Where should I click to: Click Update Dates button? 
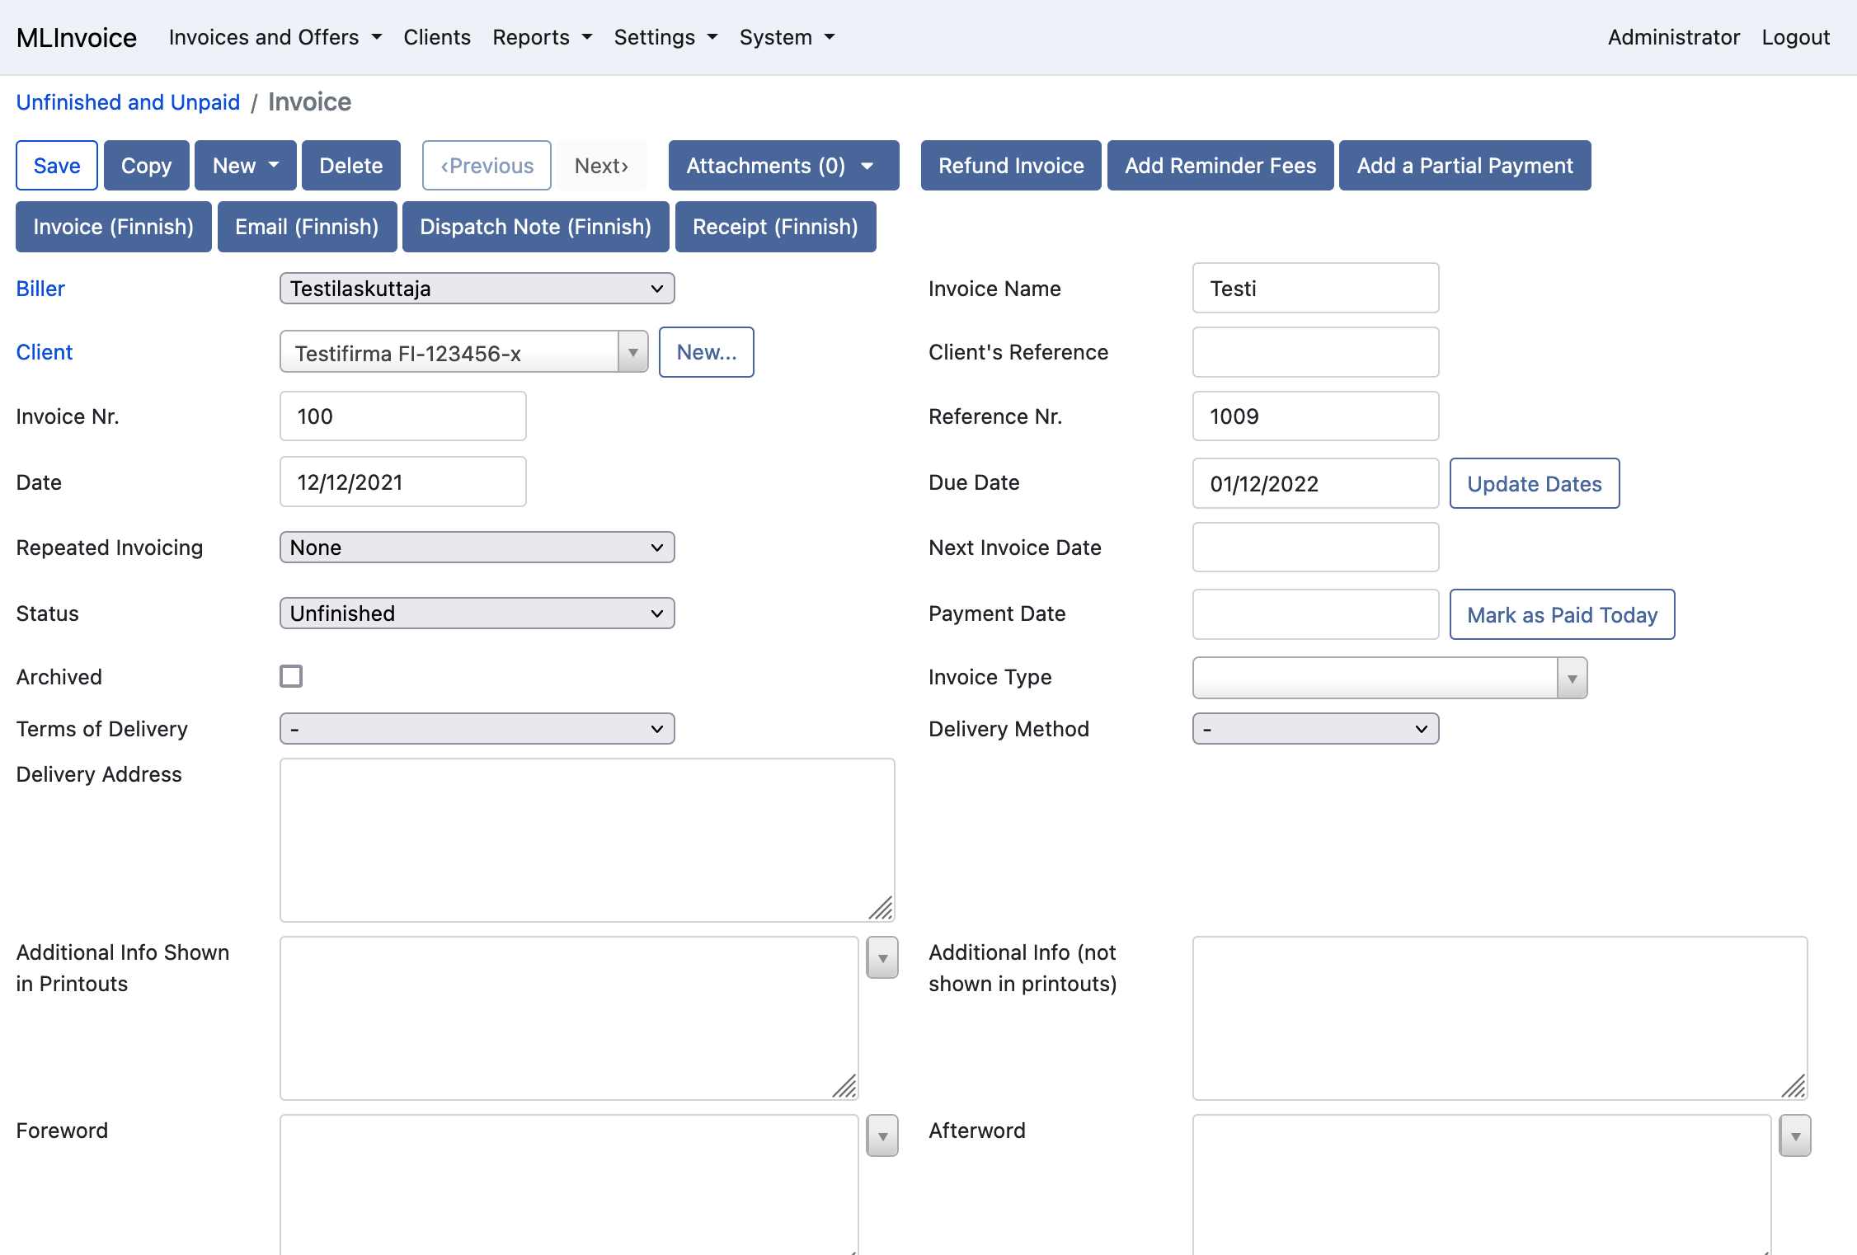click(x=1535, y=483)
